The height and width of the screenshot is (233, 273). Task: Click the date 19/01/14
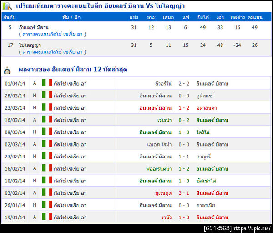[x=15, y=218]
